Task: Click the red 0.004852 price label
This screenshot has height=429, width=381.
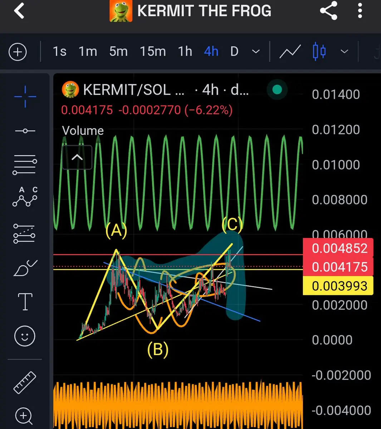Action: coord(338,248)
